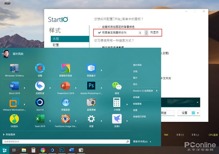Expand arrow next to PowerPoint 2019
This screenshot has height=154, width=219.
point(76,88)
